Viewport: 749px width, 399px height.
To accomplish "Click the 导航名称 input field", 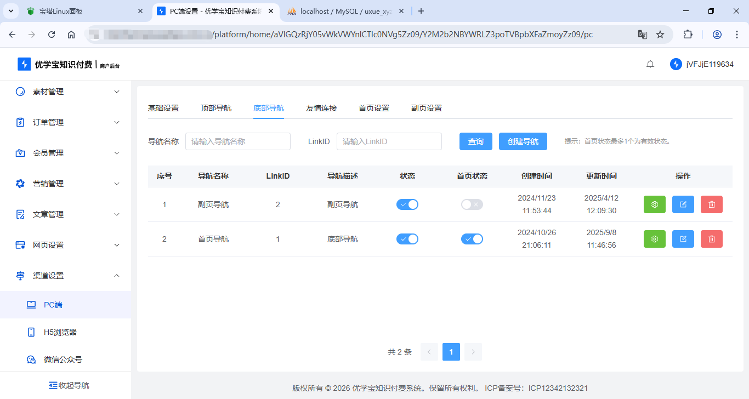I will pos(238,141).
